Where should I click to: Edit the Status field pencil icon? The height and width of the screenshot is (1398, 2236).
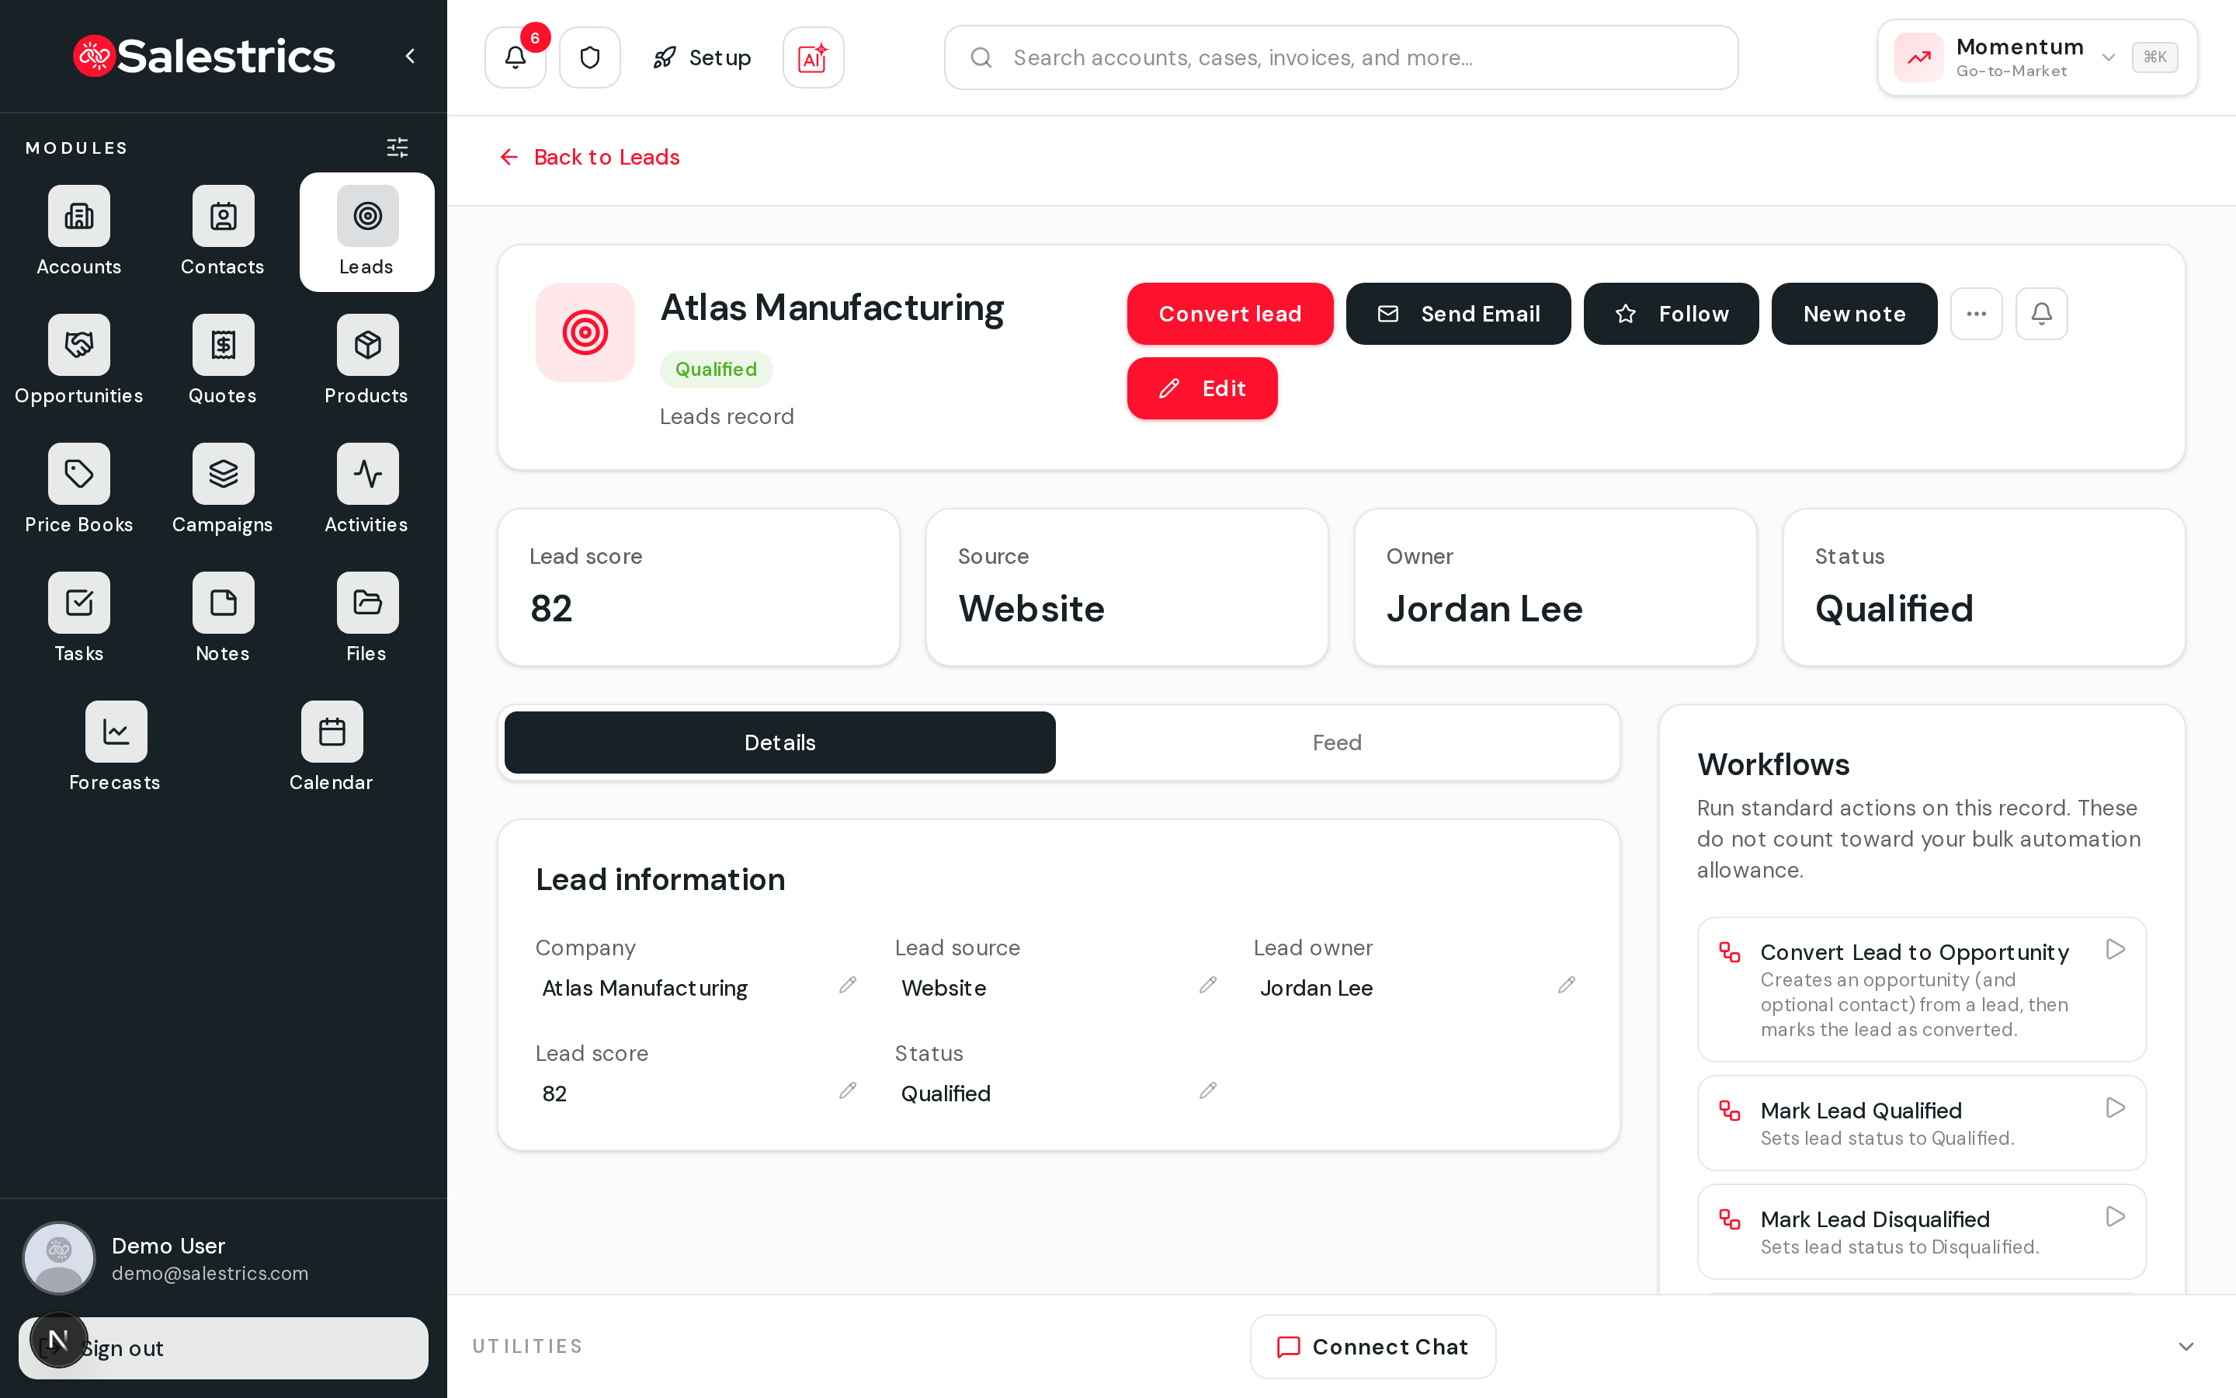pyautogui.click(x=1207, y=1091)
